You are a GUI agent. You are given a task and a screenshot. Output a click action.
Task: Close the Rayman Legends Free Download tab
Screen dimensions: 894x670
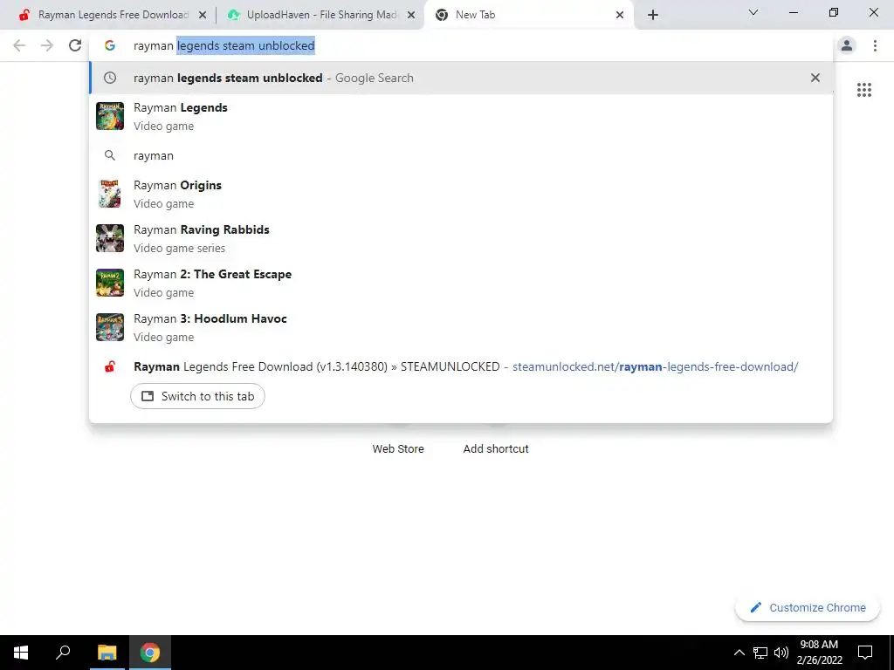click(x=202, y=15)
